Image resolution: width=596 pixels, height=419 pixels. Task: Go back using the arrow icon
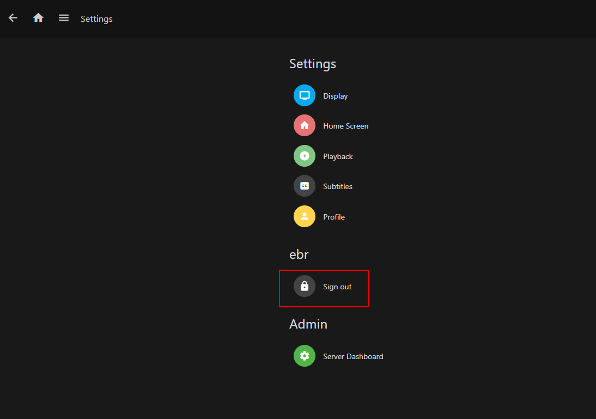coord(13,18)
